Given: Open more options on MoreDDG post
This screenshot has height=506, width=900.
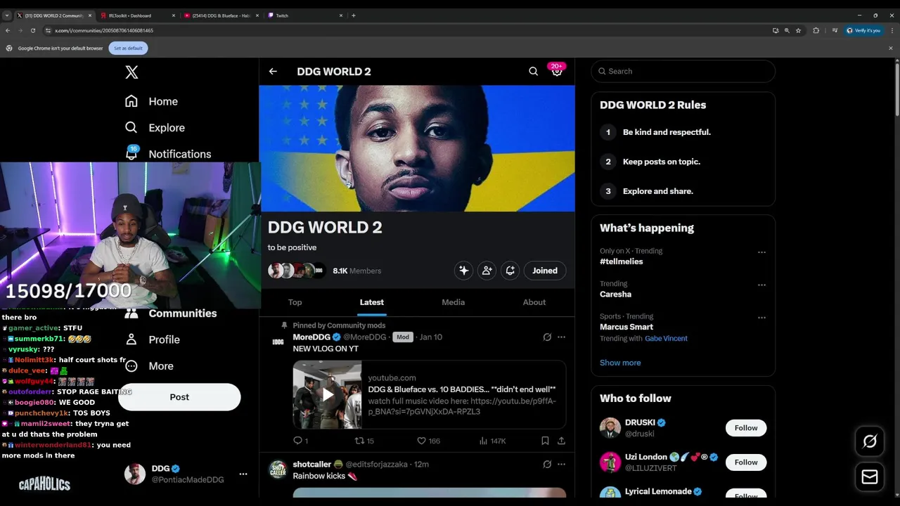Looking at the screenshot, I should point(561,337).
